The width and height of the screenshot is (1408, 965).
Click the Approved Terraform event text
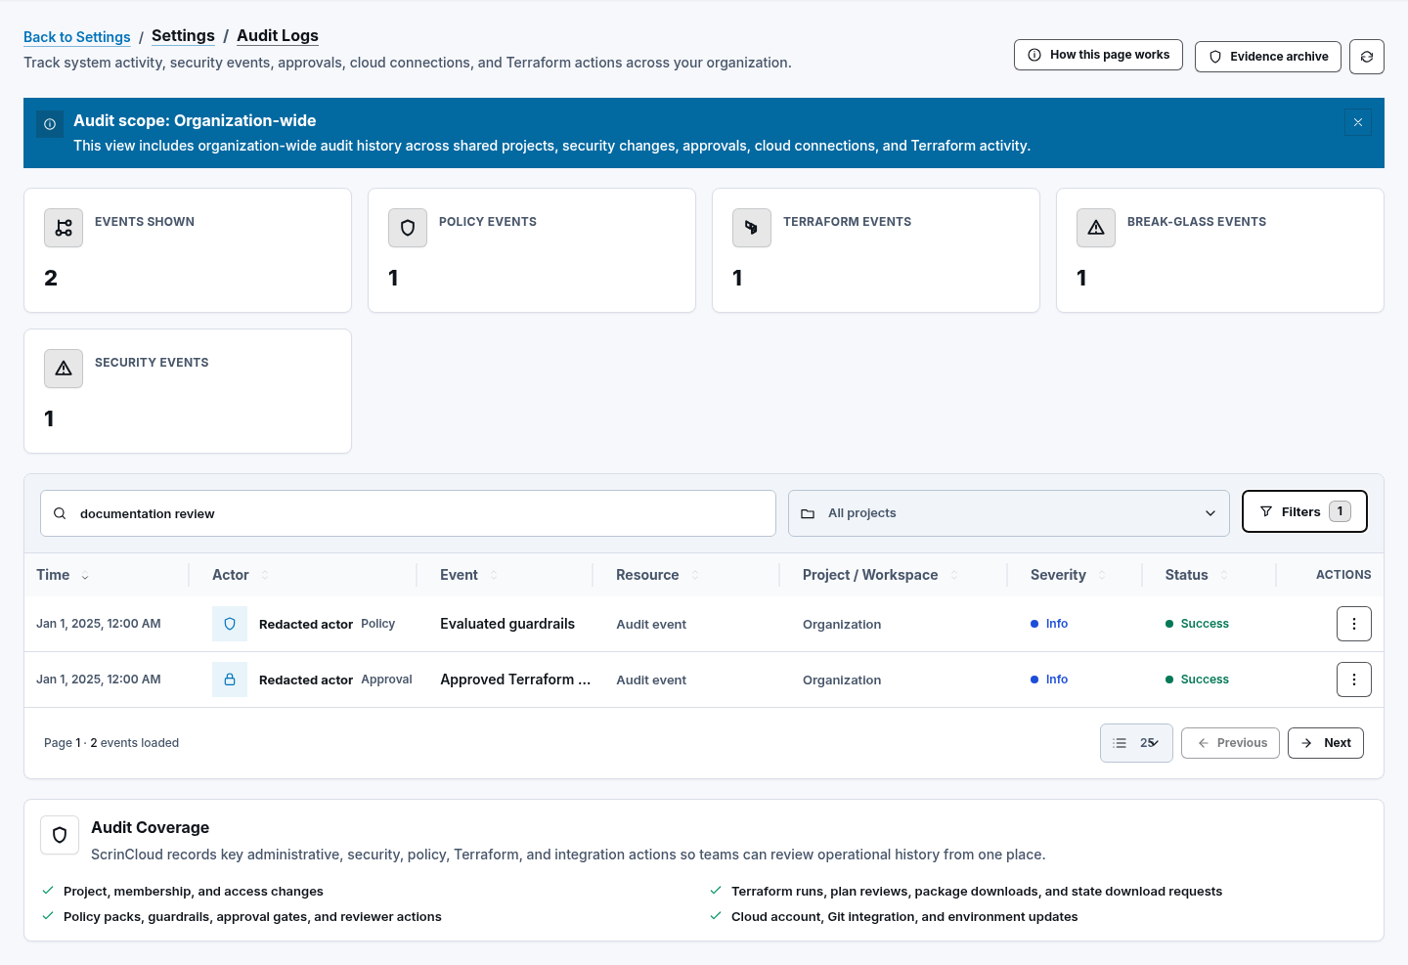(x=515, y=680)
